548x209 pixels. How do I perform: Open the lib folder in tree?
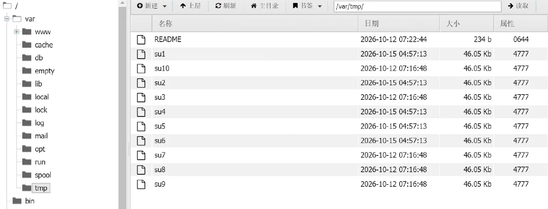tap(38, 84)
